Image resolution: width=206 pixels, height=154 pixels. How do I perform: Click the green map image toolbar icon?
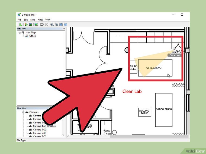36,24
